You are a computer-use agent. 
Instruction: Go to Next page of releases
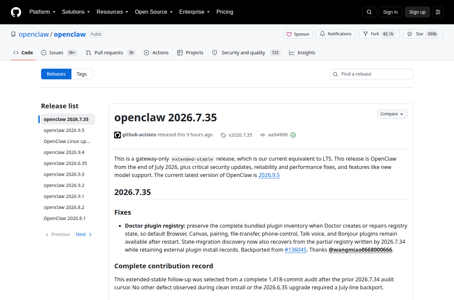[x=84, y=234]
